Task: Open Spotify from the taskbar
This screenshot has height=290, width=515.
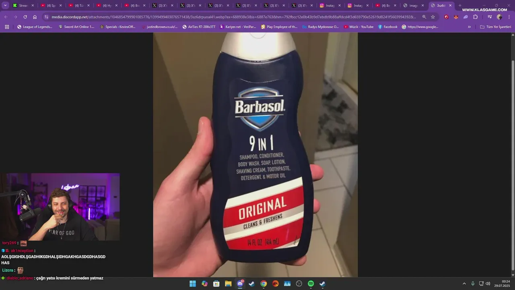Action: [x=311, y=284]
